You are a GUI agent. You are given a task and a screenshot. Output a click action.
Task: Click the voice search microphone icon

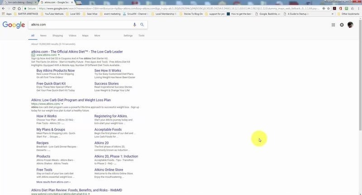pos(134,25)
